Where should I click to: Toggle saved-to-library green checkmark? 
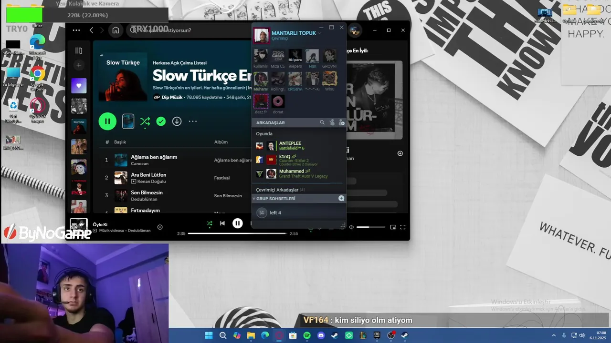161,121
